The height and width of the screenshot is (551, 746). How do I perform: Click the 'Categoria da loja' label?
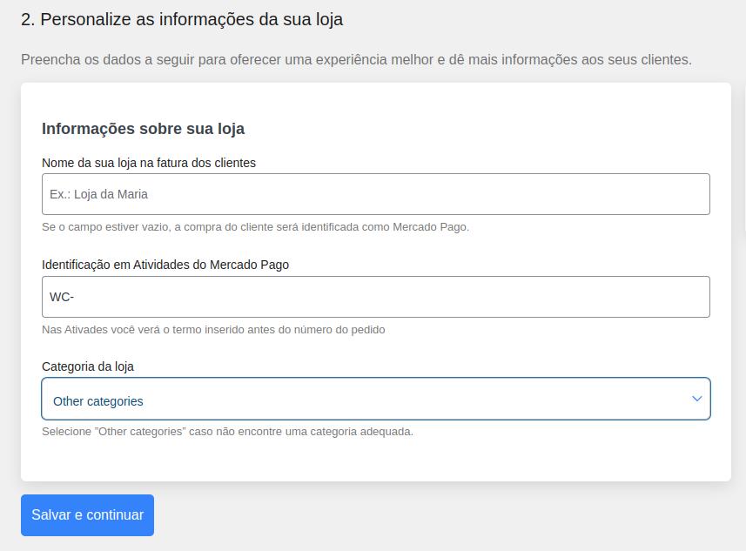(88, 366)
